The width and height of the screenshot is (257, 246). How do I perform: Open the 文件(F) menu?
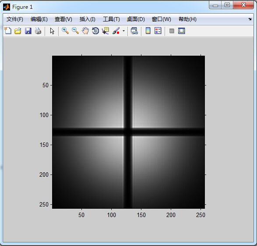pyautogui.click(x=15, y=19)
